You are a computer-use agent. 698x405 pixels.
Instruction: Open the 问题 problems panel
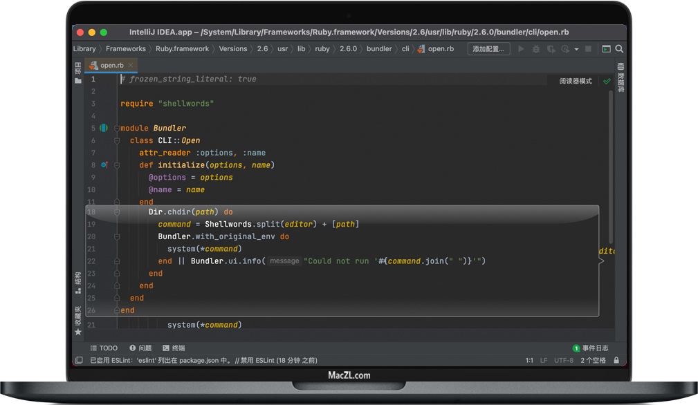coord(145,348)
